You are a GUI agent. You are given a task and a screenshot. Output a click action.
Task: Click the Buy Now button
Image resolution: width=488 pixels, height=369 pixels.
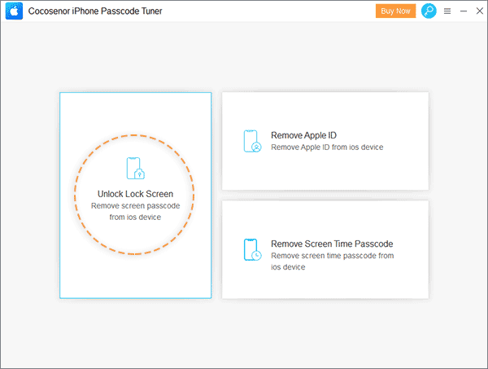tap(395, 11)
